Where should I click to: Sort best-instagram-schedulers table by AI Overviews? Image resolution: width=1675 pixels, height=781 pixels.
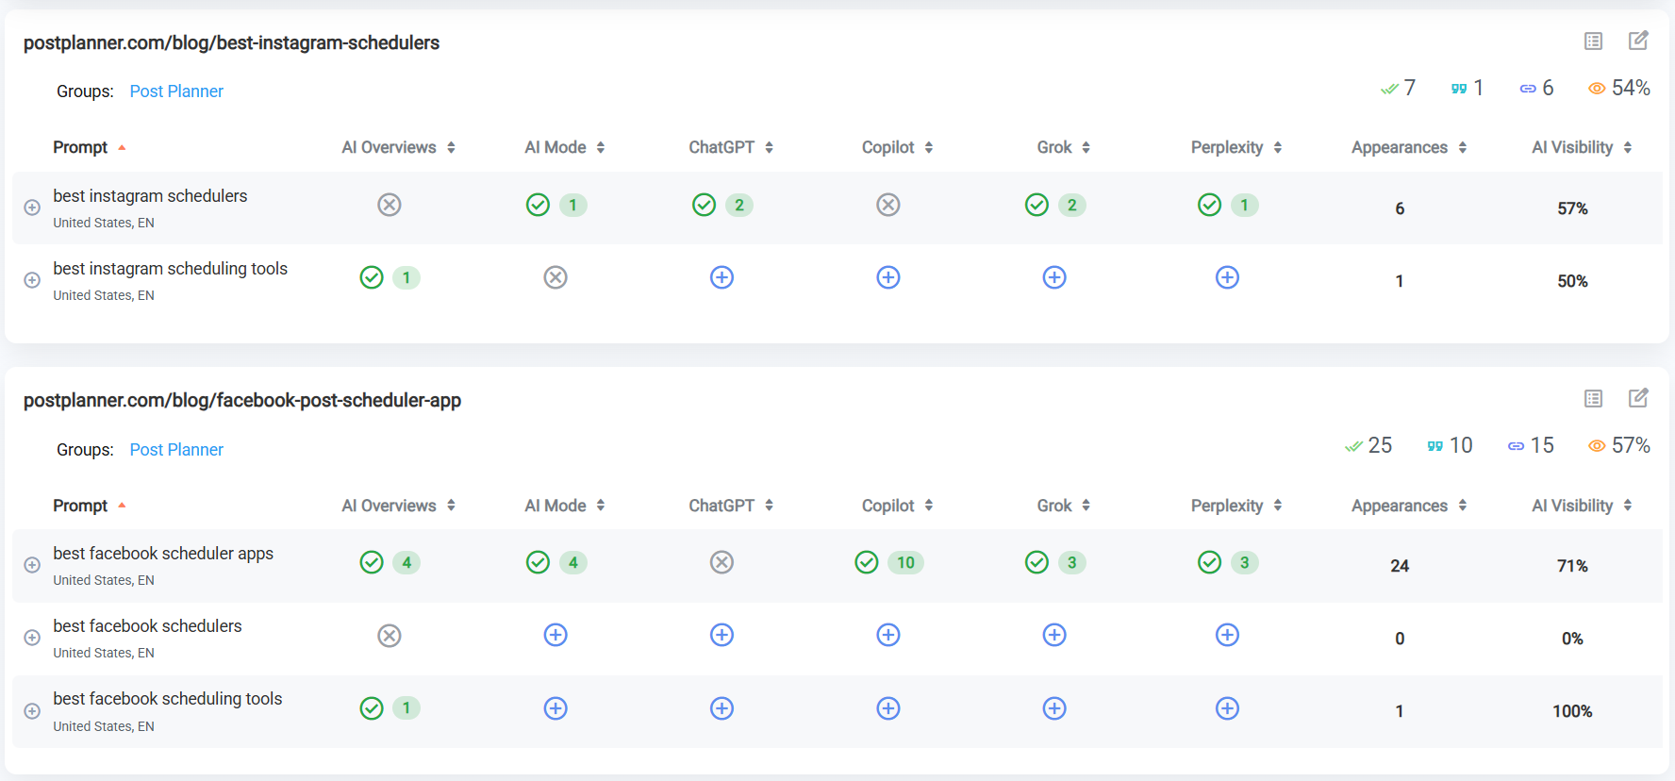399,147
